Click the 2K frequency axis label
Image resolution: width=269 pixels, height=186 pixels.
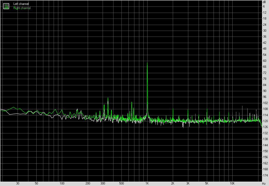coord(173,183)
